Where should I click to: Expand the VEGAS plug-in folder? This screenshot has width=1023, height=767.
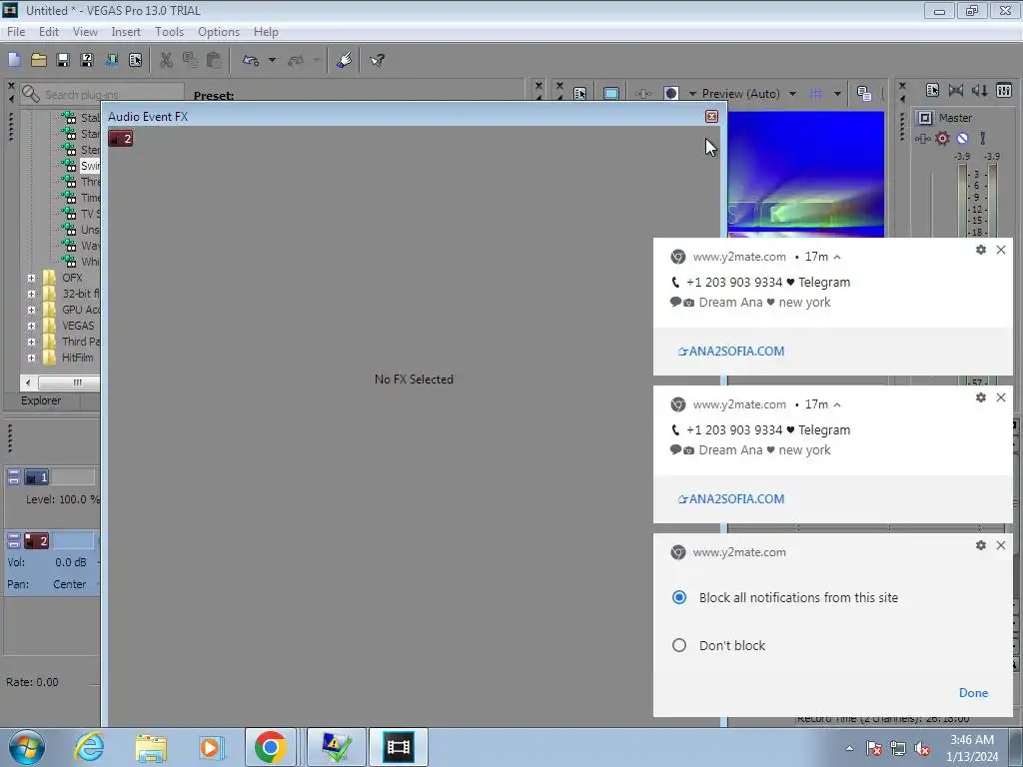31,326
